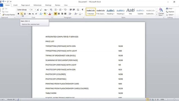Click the Bold formatting button
The height and width of the screenshot is (101, 179).
click(18, 14)
